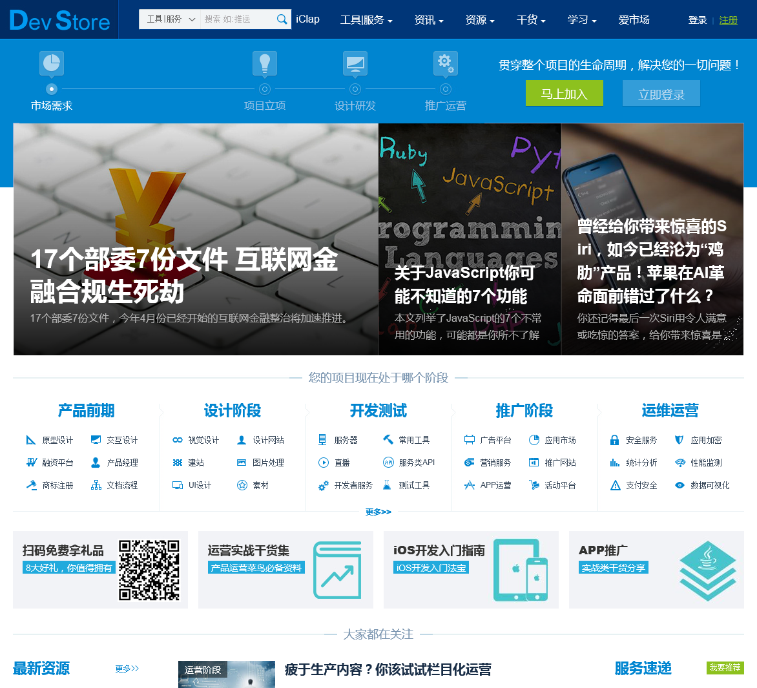Open the Siri 苹果 banner article

click(652, 240)
